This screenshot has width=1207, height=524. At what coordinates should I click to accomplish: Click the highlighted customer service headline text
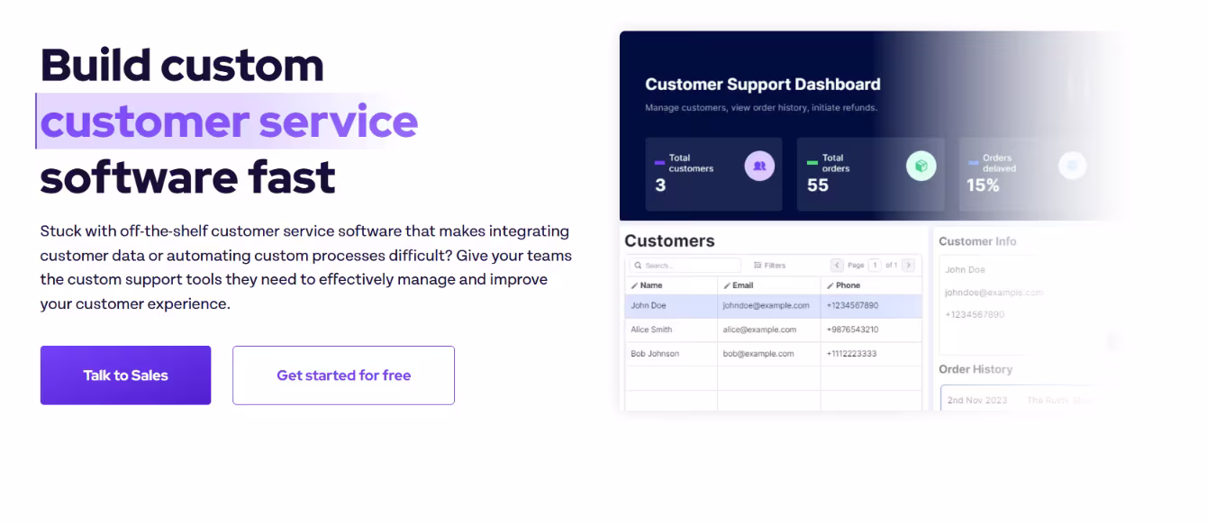coord(229,122)
